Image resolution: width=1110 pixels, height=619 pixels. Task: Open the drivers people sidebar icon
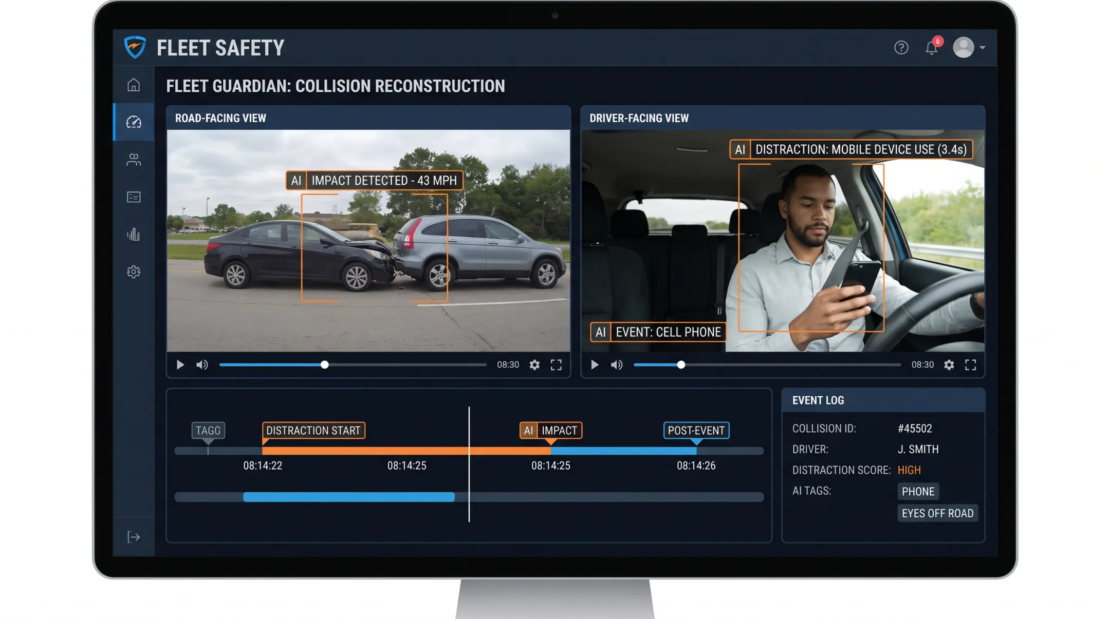coord(134,160)
